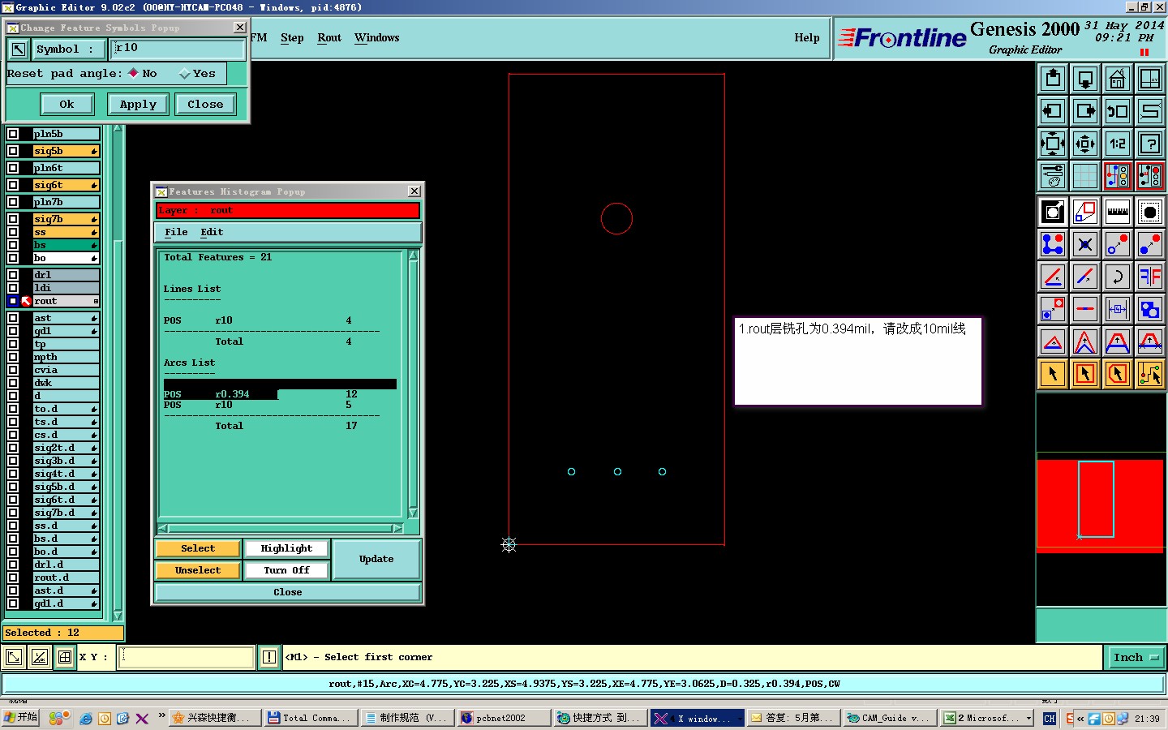Image resolution: width=1168 pixels, height=730 pixels.
Task: Click the Select button in histogram popup
Action: coord(198,548)
